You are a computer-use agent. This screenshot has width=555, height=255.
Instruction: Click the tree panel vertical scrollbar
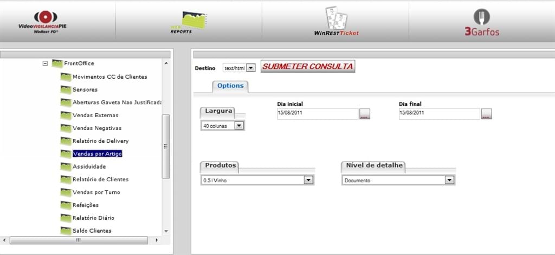coord(166,146)
